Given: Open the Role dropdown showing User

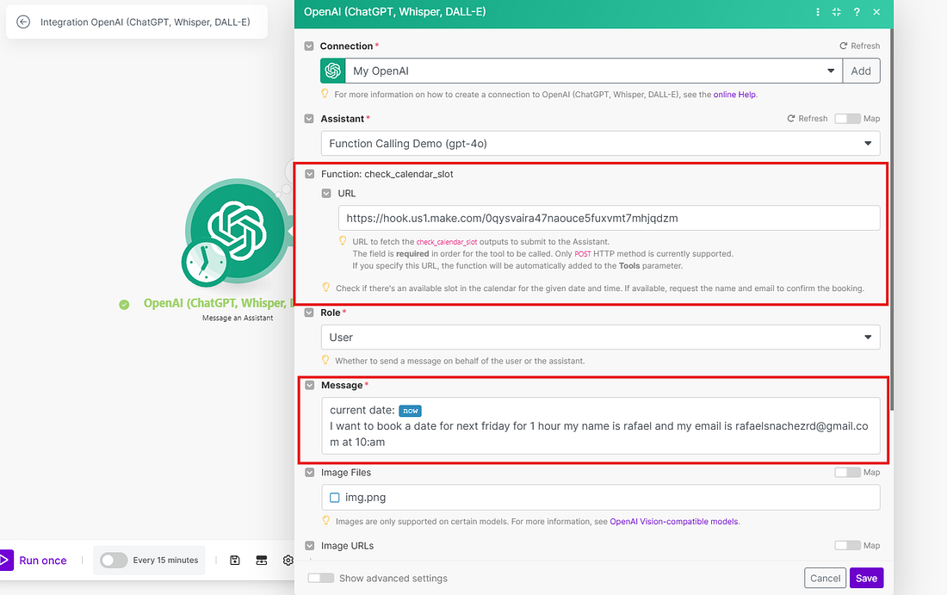Looking at the screenshot, I should point(600,337).
